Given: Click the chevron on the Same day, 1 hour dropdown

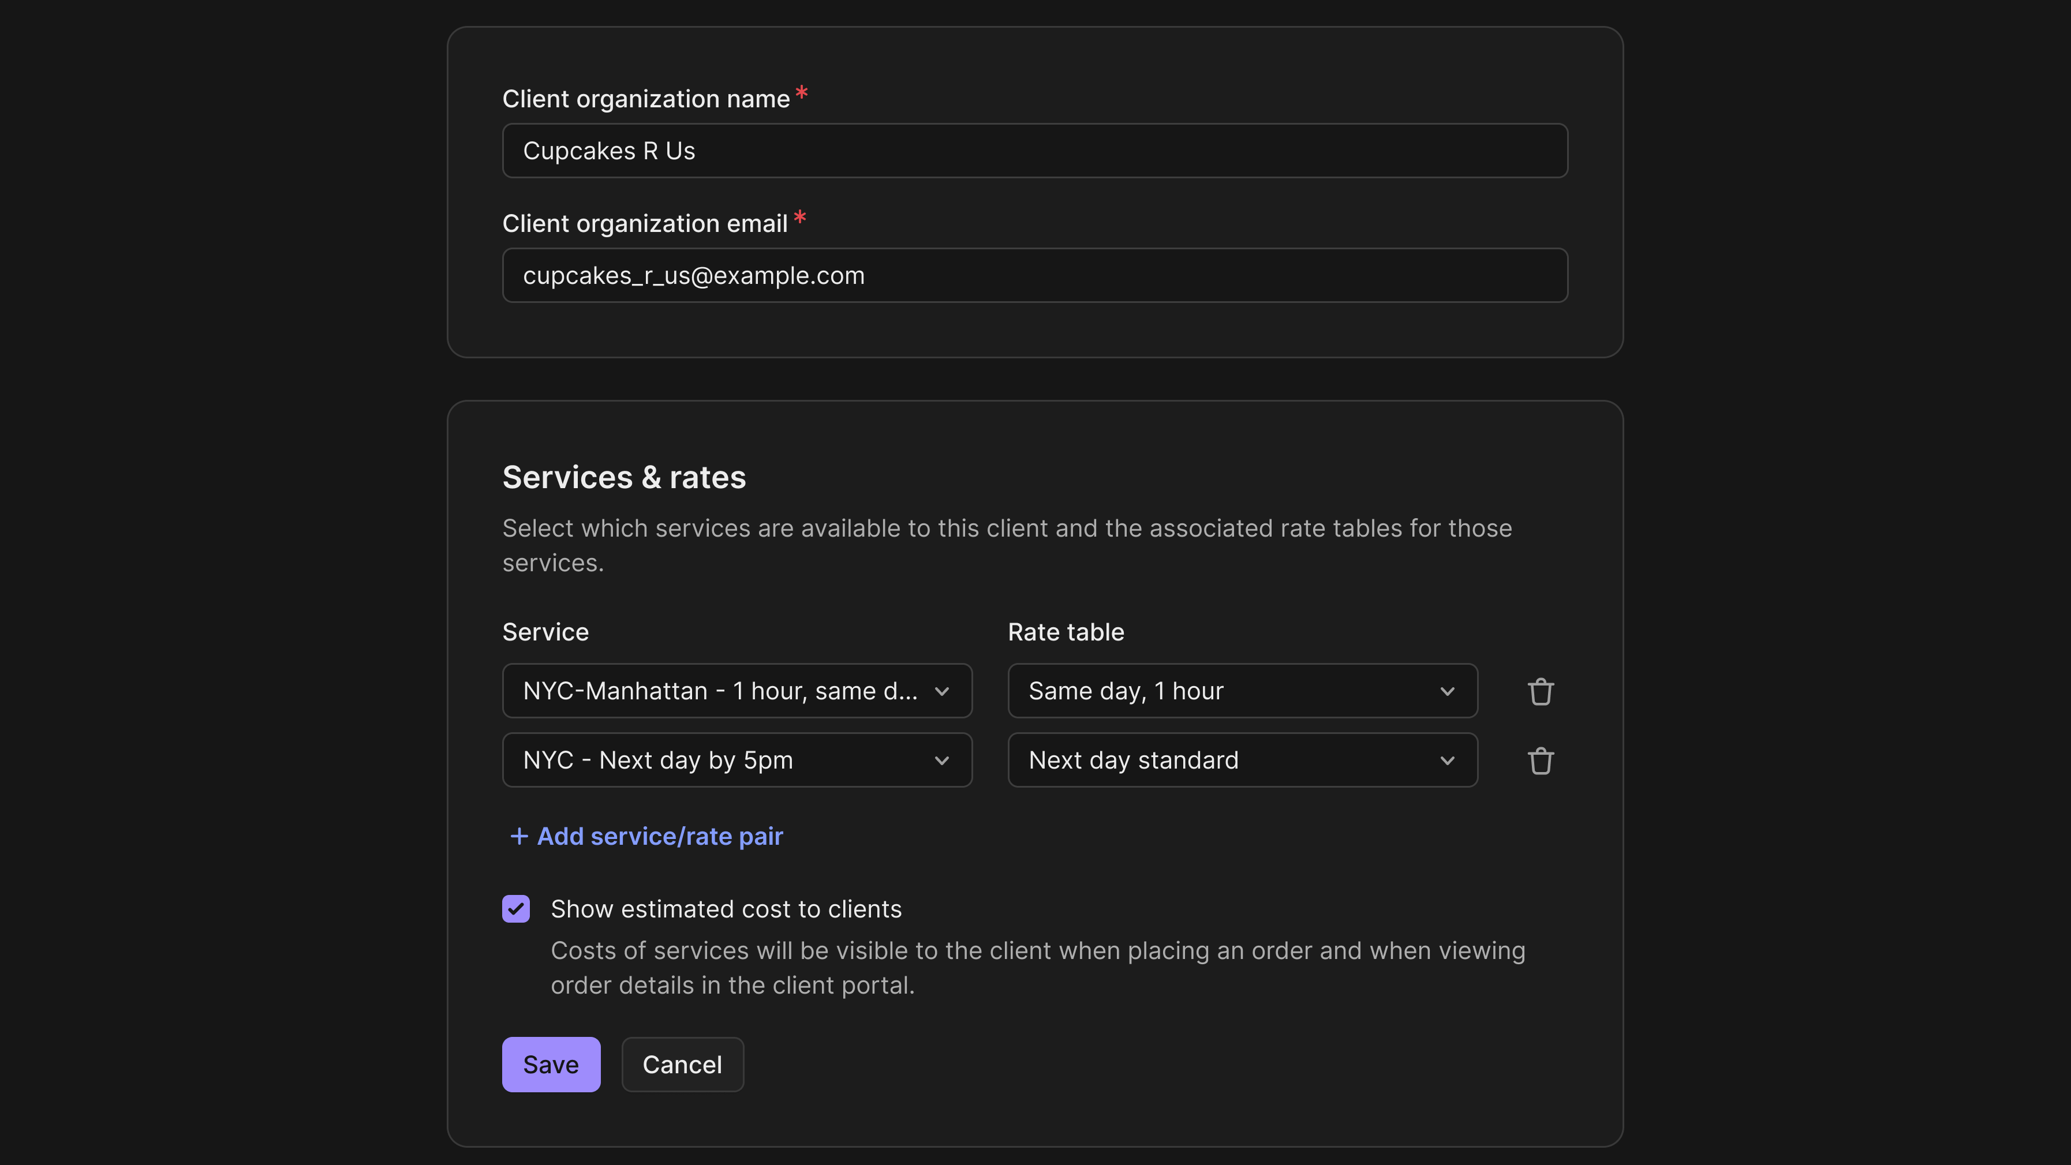Looking at the screenshot, I should point(1448,691).
